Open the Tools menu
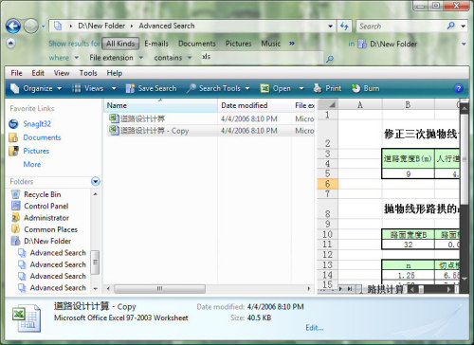474x345 pixels. 88,73
